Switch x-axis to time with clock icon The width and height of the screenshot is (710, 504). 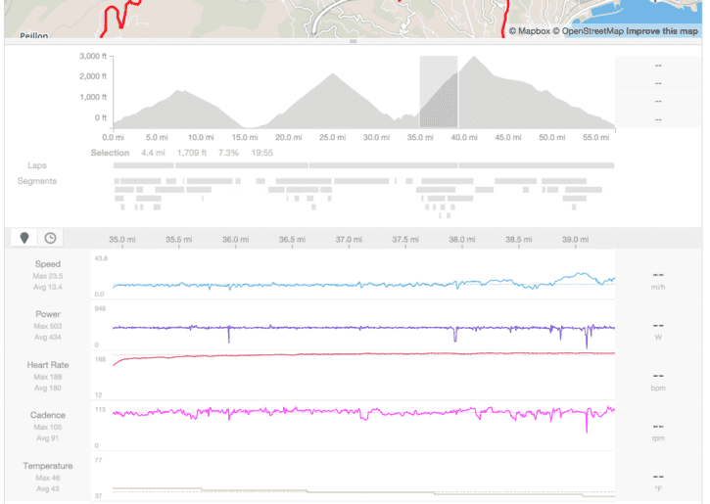[x=50, y=238]
